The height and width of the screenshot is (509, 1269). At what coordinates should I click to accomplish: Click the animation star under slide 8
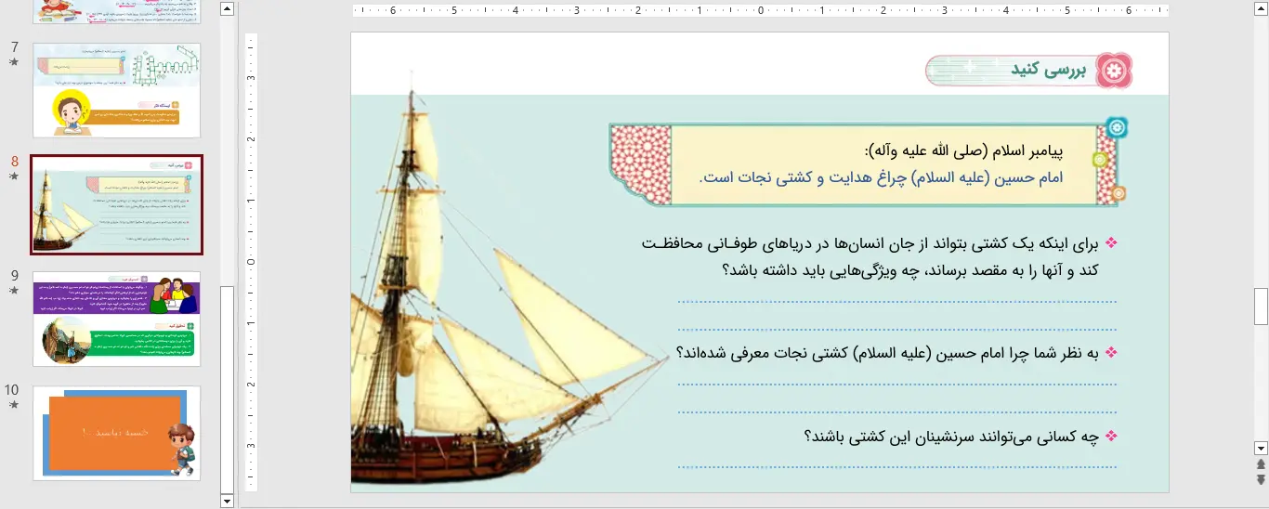click(x=13, y=176)
